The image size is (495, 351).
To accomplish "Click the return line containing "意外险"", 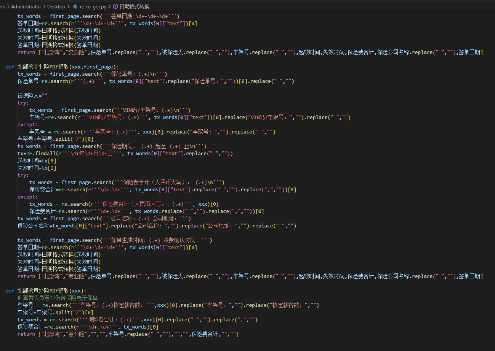I will click(x=128, y=334).
